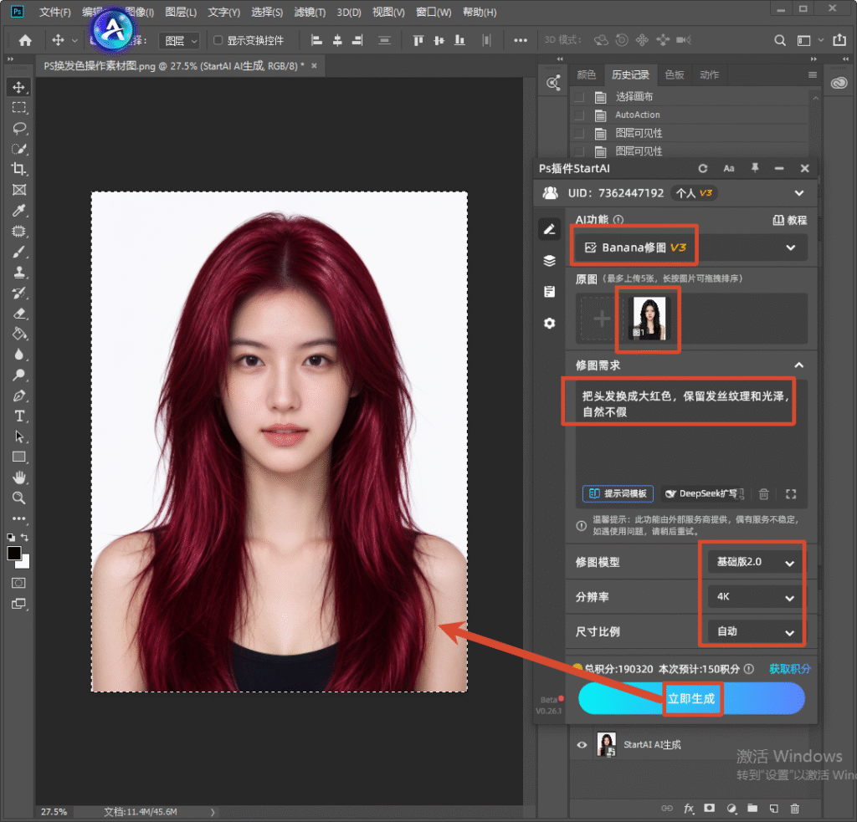
Task: Click the black foreground color swatch
Action: tap(13, 553)
